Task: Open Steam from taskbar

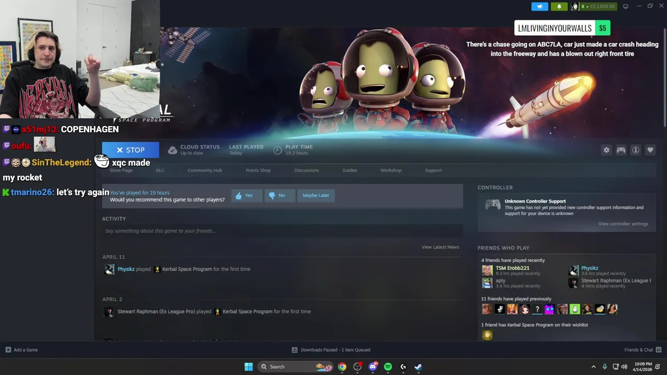Action: coord(418,367)
